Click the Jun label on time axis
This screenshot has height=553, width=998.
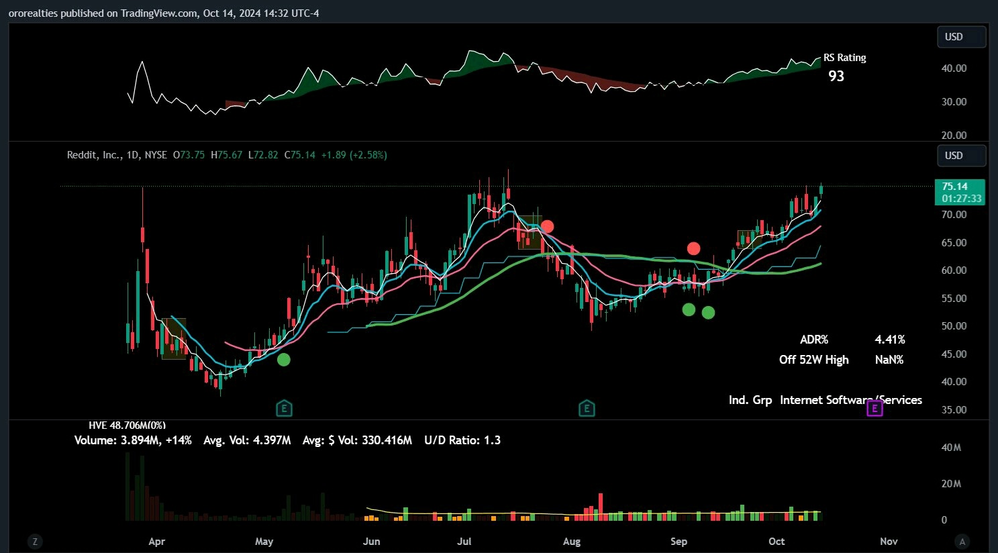click(371, 542)
